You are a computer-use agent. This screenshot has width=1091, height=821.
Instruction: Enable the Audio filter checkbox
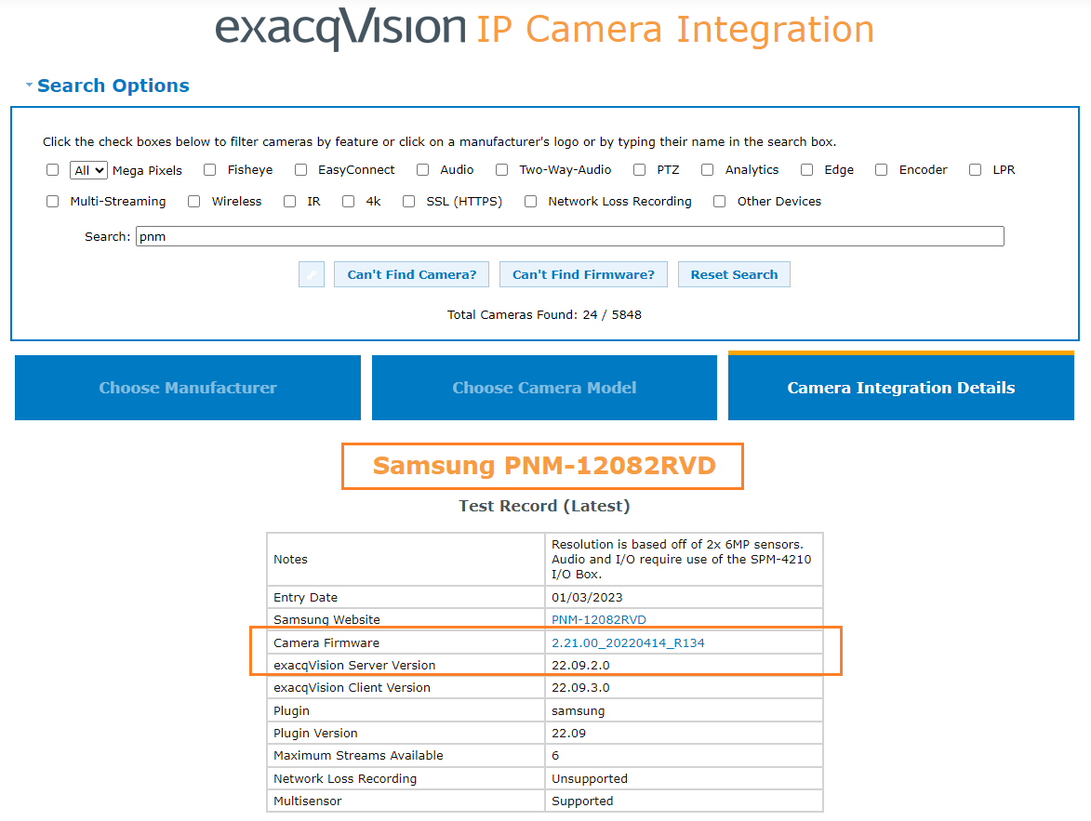pos(422,170)
